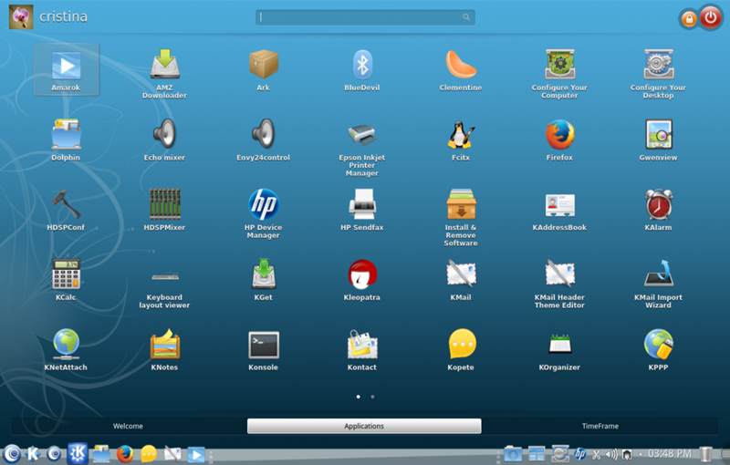Image resolution: width=730 pixels, height=465 pixels.
Task: Click the red power button
Action: coord(710,17)
